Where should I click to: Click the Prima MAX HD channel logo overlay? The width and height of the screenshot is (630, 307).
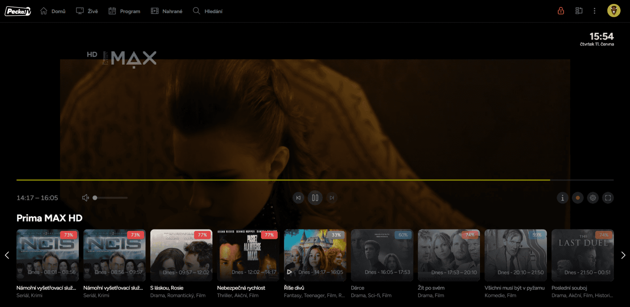coord(122,59)
